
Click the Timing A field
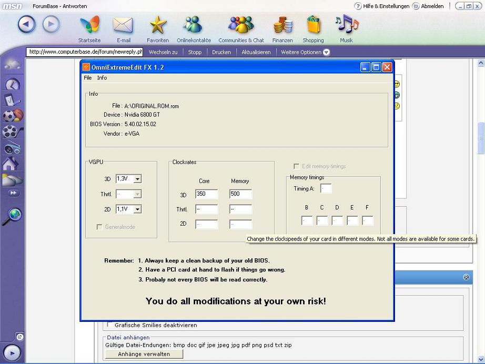pyautogui.click(x=326, y=188)
